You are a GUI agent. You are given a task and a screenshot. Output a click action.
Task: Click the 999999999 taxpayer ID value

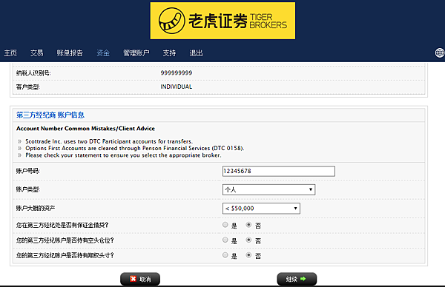tap(177, 72)
